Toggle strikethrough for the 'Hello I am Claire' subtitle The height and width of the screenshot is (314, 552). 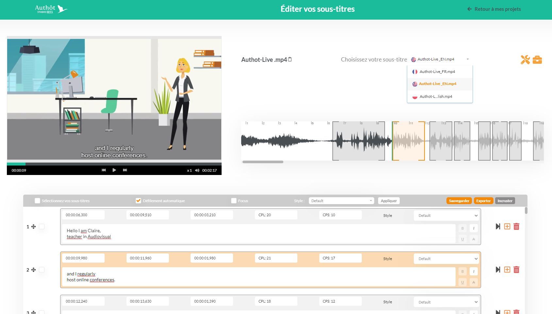(x=474, y=239)
